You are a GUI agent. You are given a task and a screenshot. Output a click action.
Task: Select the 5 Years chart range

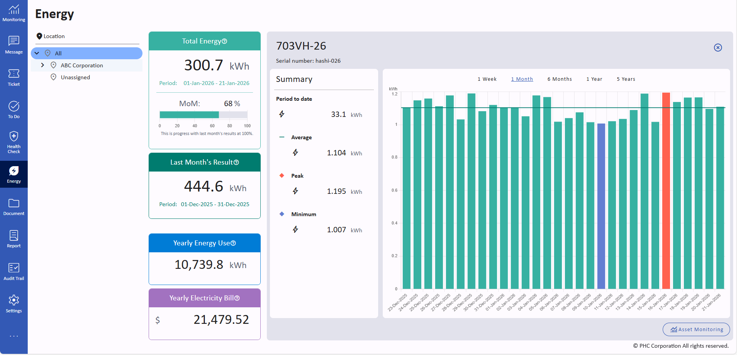[626, 79]
